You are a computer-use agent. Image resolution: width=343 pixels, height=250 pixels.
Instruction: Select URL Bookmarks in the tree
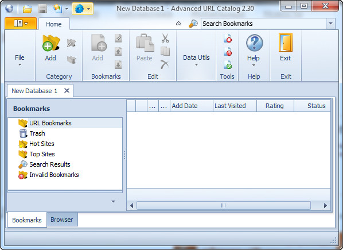[x=50, y=123]
